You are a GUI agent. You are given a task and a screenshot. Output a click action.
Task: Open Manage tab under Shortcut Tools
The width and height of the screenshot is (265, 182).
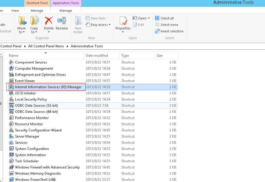(x=37, y=11)
